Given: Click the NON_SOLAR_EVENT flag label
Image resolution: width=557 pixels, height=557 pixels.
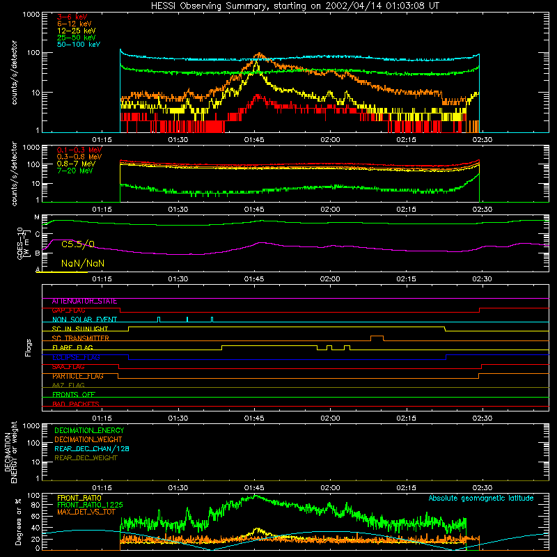Looking at the screenshot, I should point(84,320).
